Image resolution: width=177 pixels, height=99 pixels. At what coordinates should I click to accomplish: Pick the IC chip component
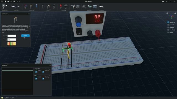coord(84,7)
